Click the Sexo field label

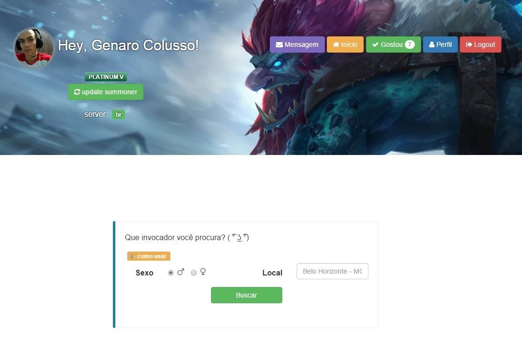(x=144, y=273)
